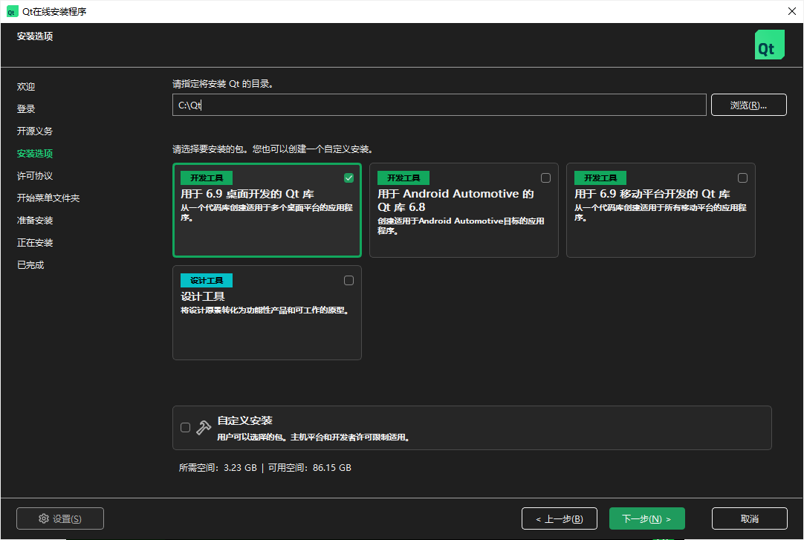804x540 pixels.
Task: Select the 安装选项 step
Action: point(35,153)
